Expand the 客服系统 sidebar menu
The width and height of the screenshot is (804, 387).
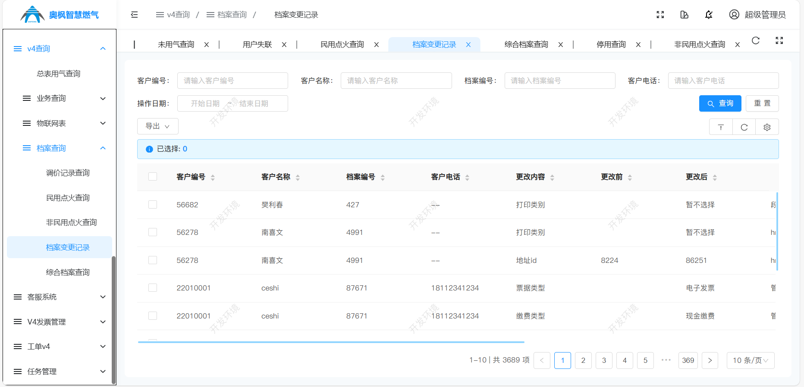60,297
